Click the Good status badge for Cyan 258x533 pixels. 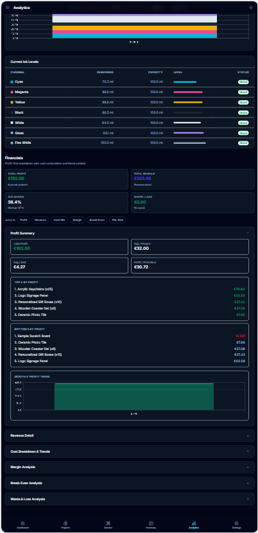pyautogui.click(x=243, y=82)
